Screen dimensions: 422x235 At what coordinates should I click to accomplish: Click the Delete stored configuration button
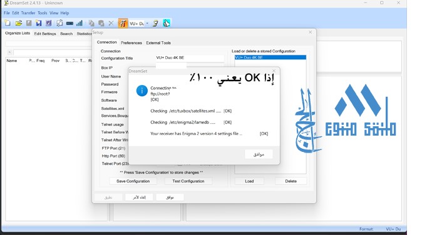(x=291, y=181)
